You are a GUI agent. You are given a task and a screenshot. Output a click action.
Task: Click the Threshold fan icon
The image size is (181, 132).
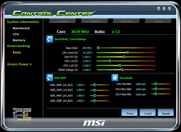click(115, 78)
